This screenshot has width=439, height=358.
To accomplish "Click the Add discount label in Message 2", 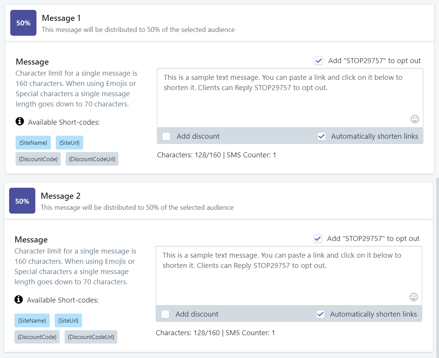I will click(197, 314).
